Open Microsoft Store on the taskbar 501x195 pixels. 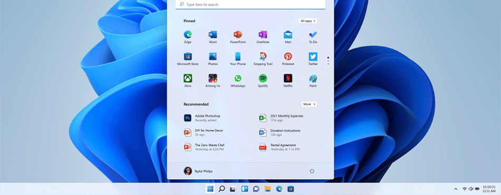point(291,189)
